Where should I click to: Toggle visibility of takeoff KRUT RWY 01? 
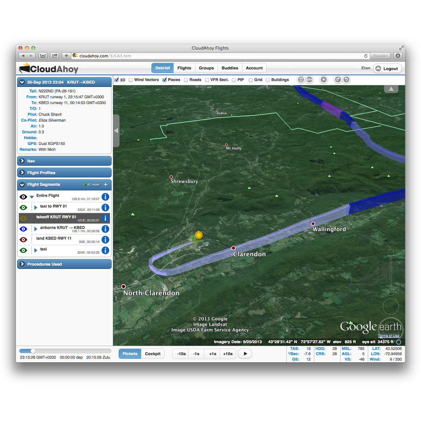click(x=23, y=218)
